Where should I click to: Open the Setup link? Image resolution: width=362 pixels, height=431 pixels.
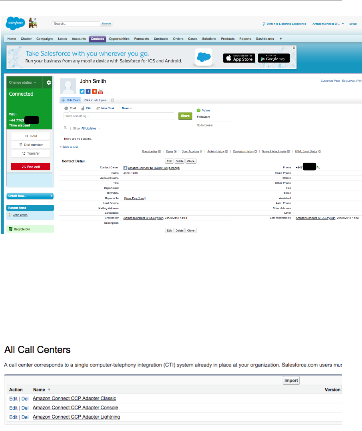tap(353, 24)
